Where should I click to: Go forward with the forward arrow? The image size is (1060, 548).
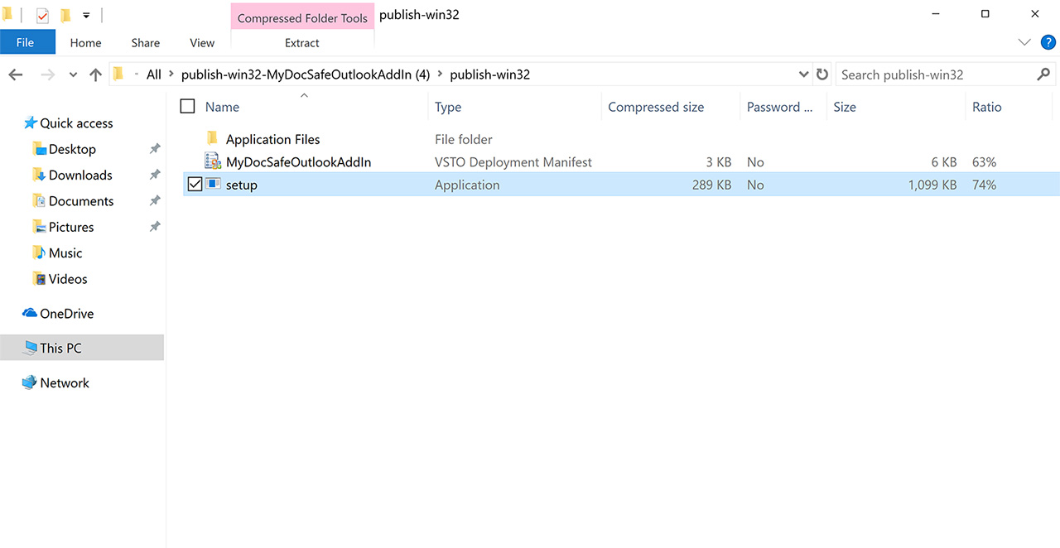pos(47,75)
